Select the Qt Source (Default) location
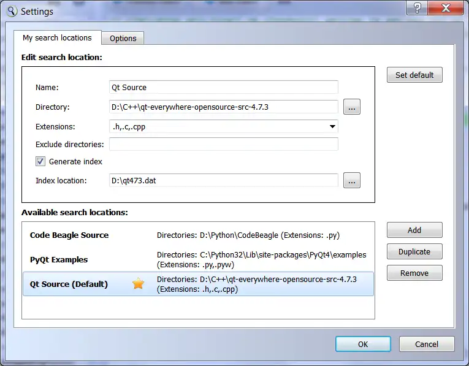469x366 pixels. coord(198,284)
